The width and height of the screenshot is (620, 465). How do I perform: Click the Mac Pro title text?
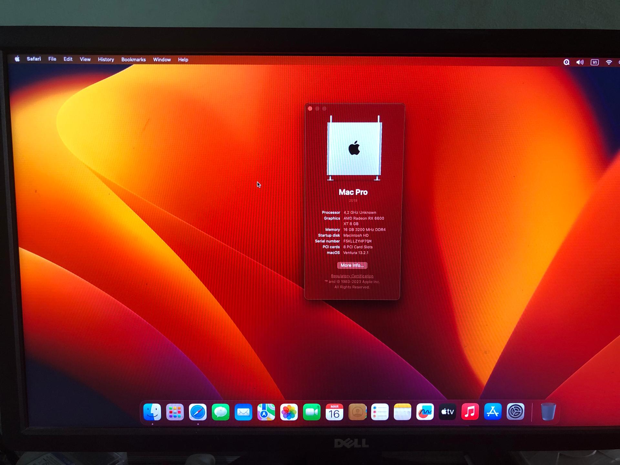(353, 192)
